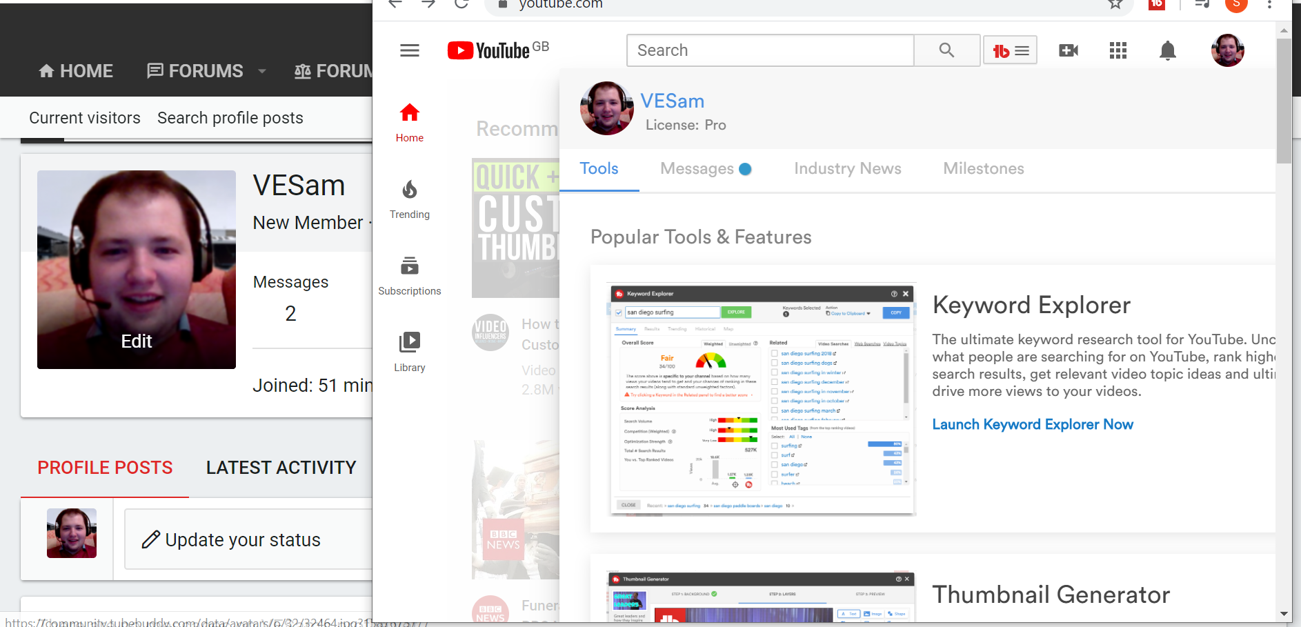Click Search profile posts link
This screenshot has height=627, width=1301.
pyautogui.click(x=230, y=118)
